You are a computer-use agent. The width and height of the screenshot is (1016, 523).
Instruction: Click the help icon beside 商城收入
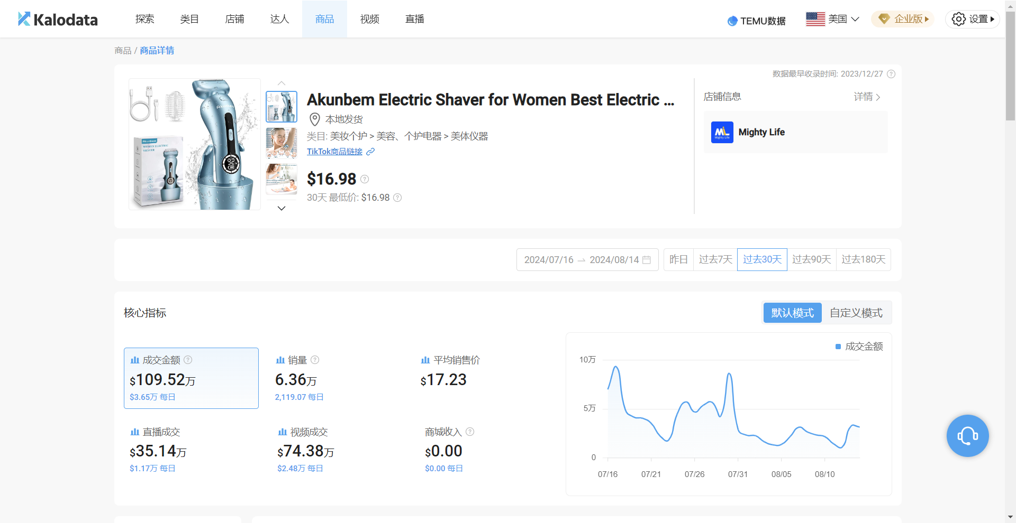(x=470, y=432)
